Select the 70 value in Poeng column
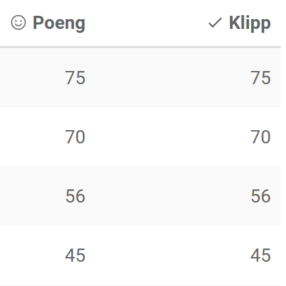 75,137
